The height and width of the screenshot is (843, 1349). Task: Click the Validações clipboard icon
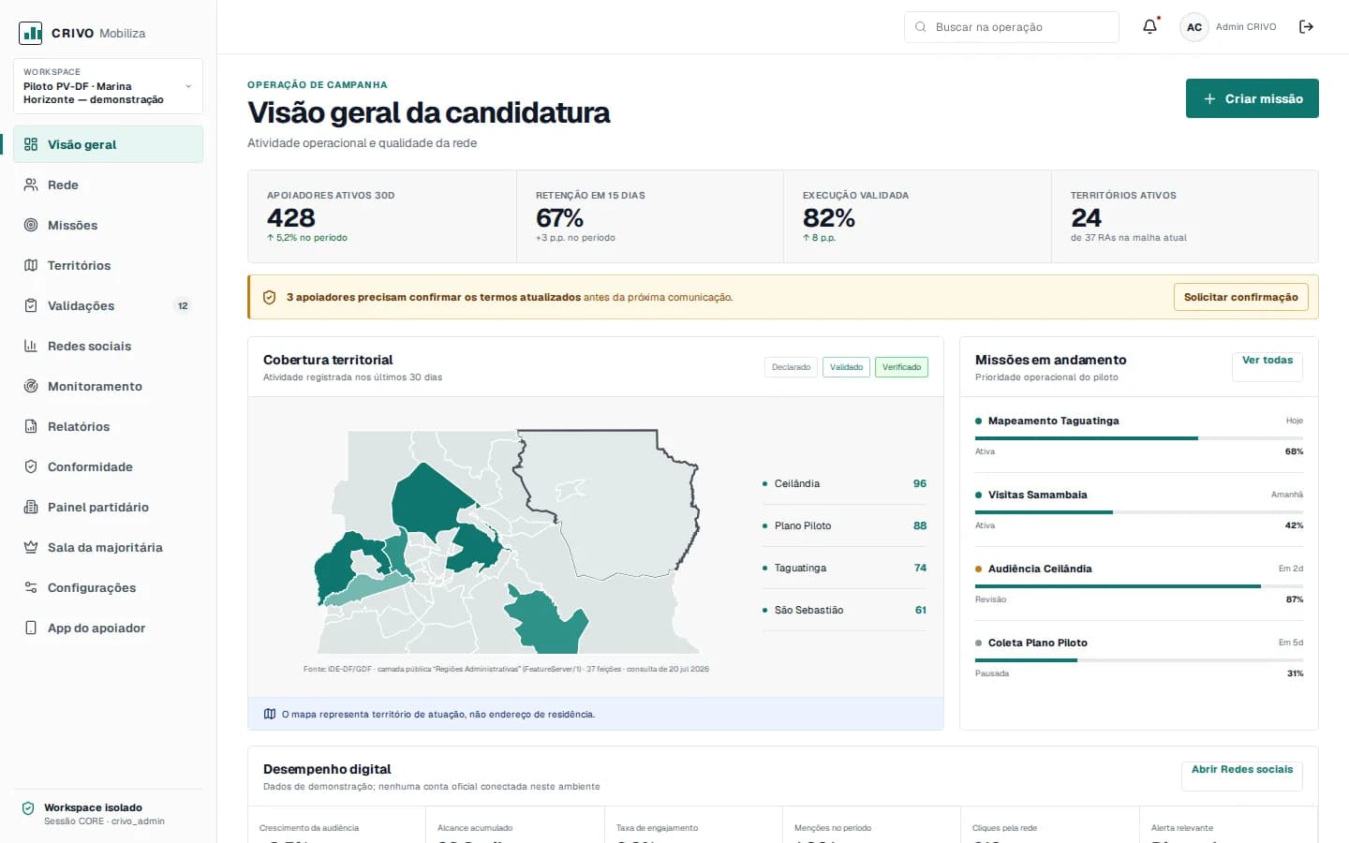click(31, 305)
